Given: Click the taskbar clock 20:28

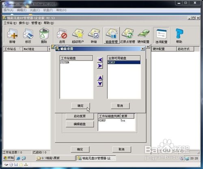Looking at the screenshot, I should point(194,158).
